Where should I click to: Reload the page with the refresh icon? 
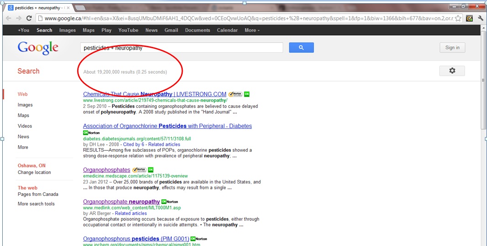[29, 18]
